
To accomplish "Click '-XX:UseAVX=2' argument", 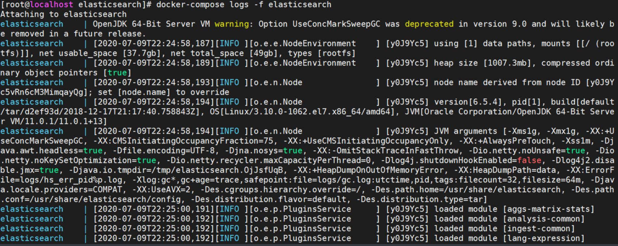I will 161,190.
